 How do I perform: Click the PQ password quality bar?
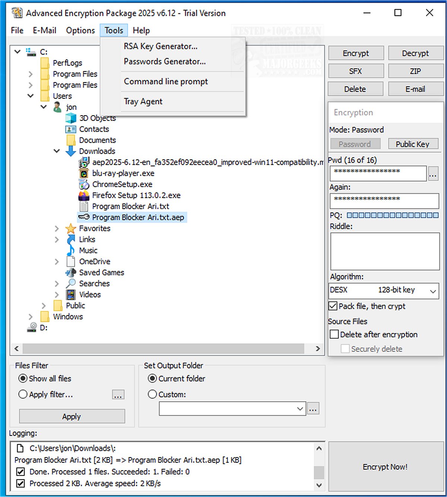tap(393, 215)
